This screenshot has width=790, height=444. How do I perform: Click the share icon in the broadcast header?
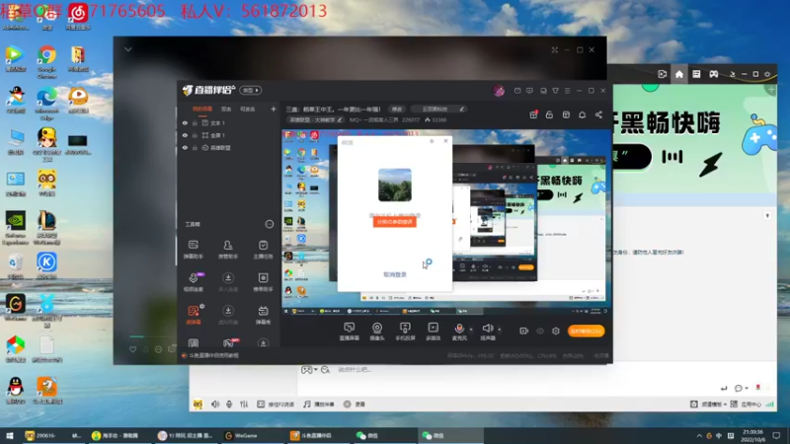pos(598,114)
